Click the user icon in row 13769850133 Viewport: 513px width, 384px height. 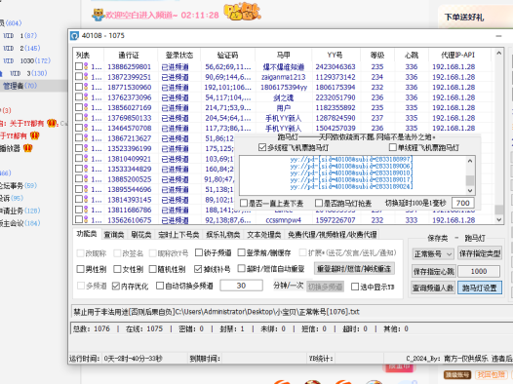(86, 118)
